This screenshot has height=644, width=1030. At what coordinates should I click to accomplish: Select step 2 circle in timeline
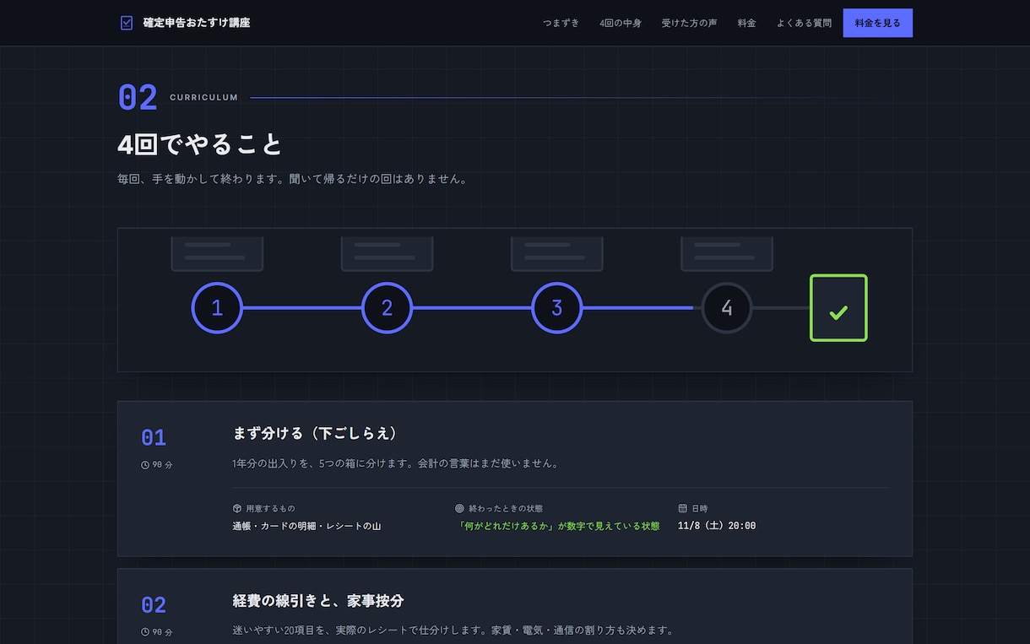387,308
